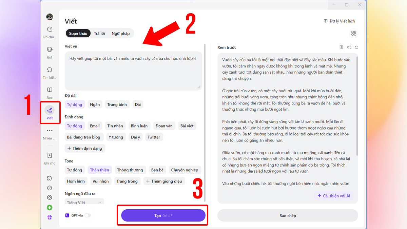Click the regenerate refresh icon in preview
The height and width of the screenshot is (229, 407).
pyautogui.click(x=356, y=47)
